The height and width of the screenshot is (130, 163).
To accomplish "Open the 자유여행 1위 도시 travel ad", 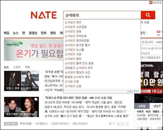I will point(152,91).
